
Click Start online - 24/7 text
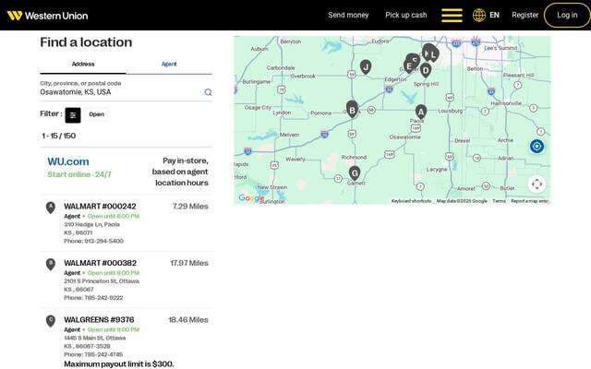(79, 174)
